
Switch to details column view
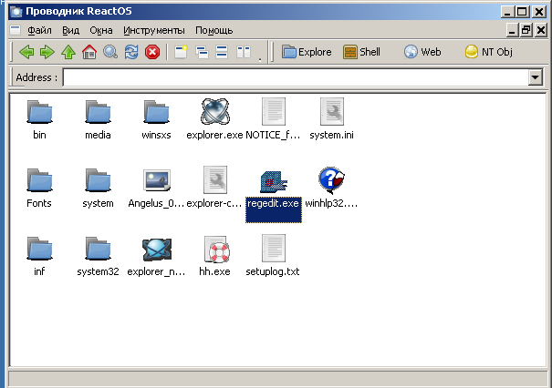[244, 52]
